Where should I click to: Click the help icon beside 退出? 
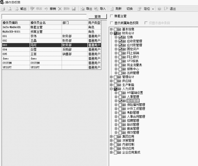(159, 9)
